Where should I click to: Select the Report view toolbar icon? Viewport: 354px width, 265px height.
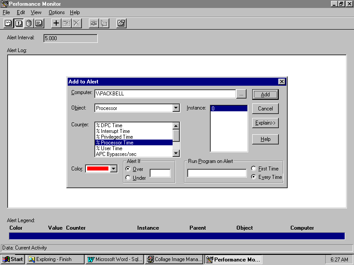39,23
